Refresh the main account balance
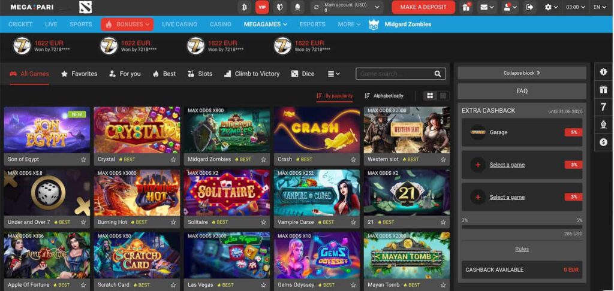Viewport: 614px width, 291px height. pyautogui.click(x=317, y=7)
